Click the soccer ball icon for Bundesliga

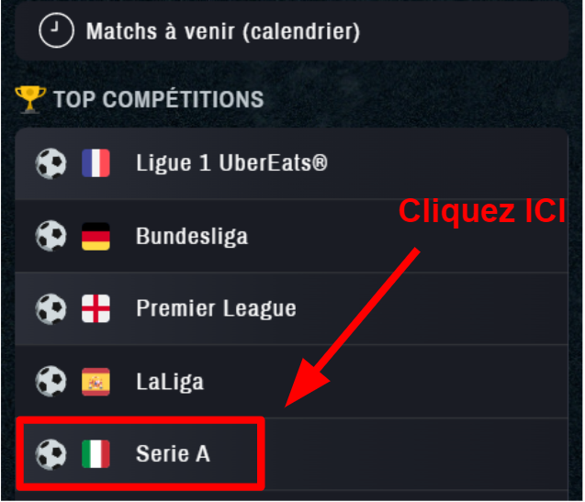coord(51,237)
